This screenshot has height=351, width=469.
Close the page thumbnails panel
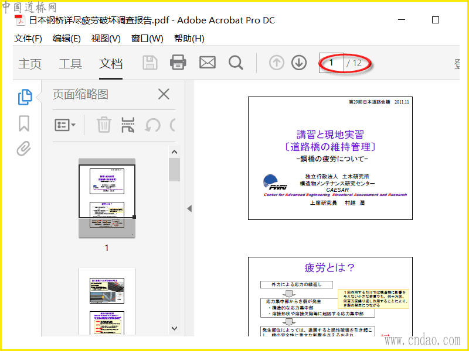pos(164,94)
